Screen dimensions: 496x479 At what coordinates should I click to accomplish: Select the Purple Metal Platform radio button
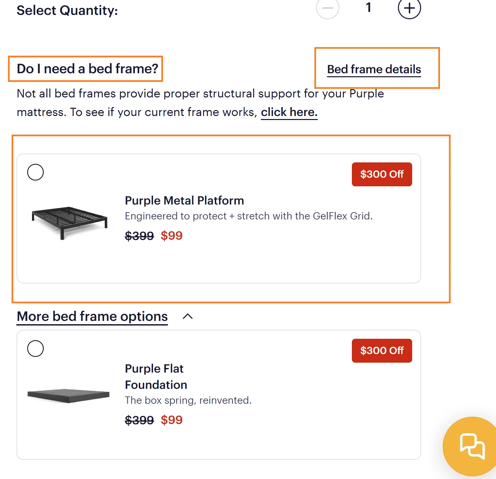tap(35, 172)
